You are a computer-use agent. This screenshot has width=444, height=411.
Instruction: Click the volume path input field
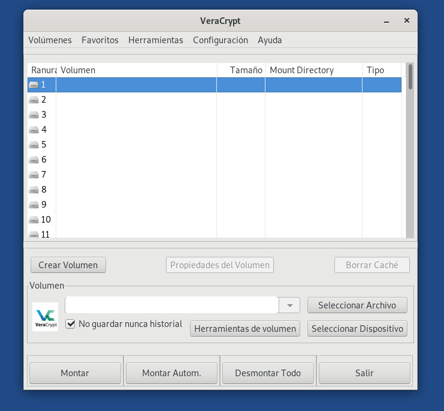171,305
